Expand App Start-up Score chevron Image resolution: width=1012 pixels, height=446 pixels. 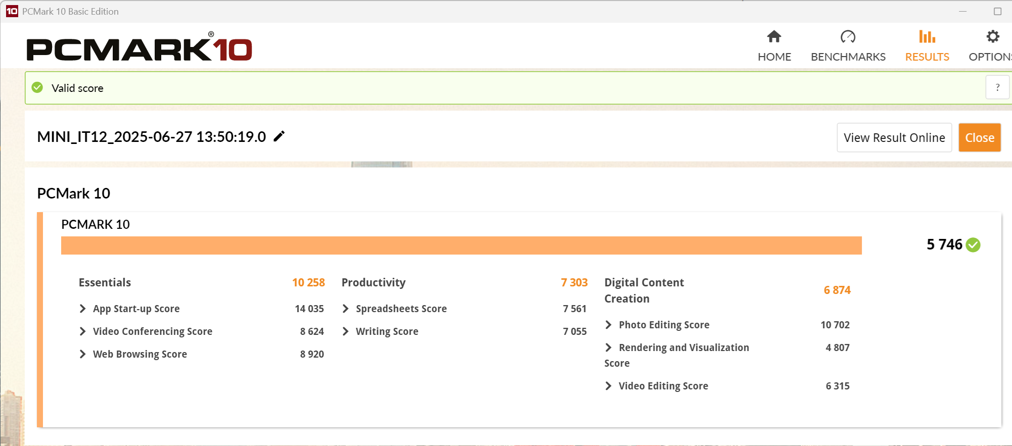(x=83, y=309)
